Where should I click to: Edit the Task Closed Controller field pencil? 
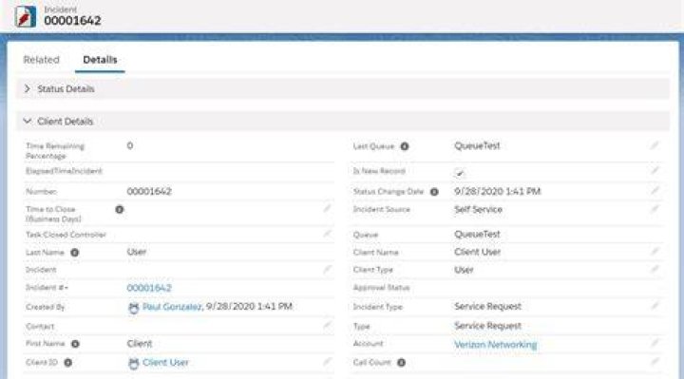click(327, 234)
